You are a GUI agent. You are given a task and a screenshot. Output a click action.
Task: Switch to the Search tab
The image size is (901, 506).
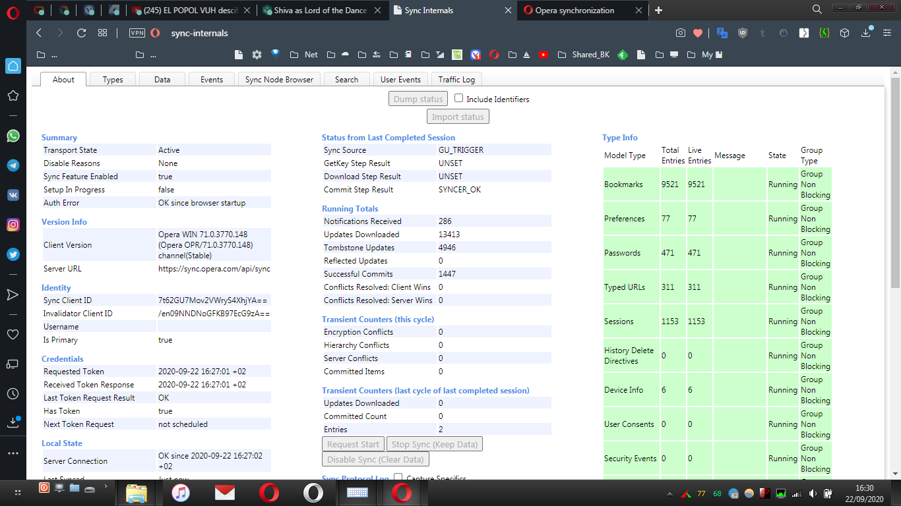[346, 79]
